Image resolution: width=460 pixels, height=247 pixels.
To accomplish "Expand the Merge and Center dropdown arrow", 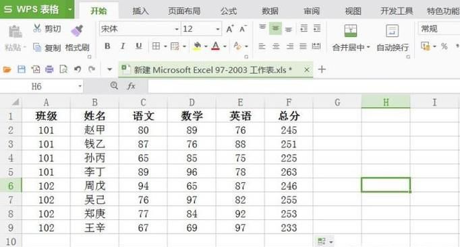I will coord(368,47).
